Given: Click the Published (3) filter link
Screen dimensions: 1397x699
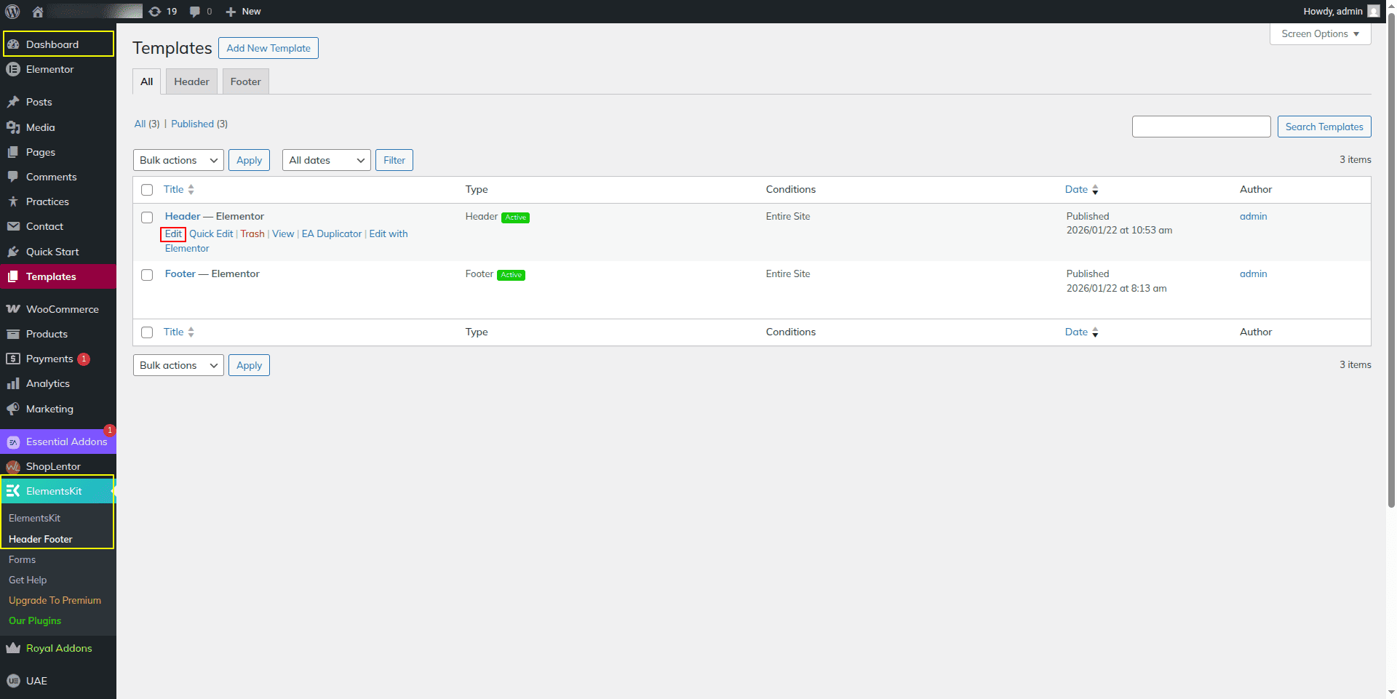Looking at the screenshot, I should pos(199,124).
